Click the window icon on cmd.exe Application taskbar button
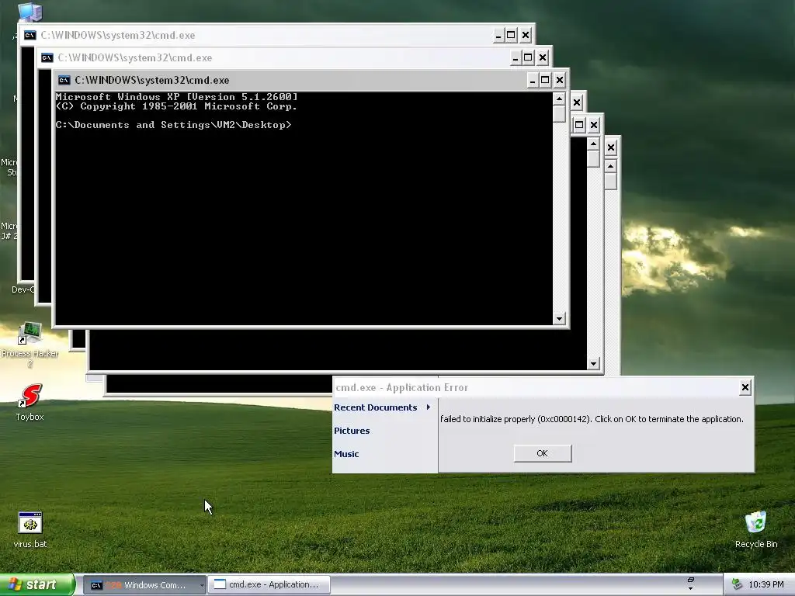 220,584
